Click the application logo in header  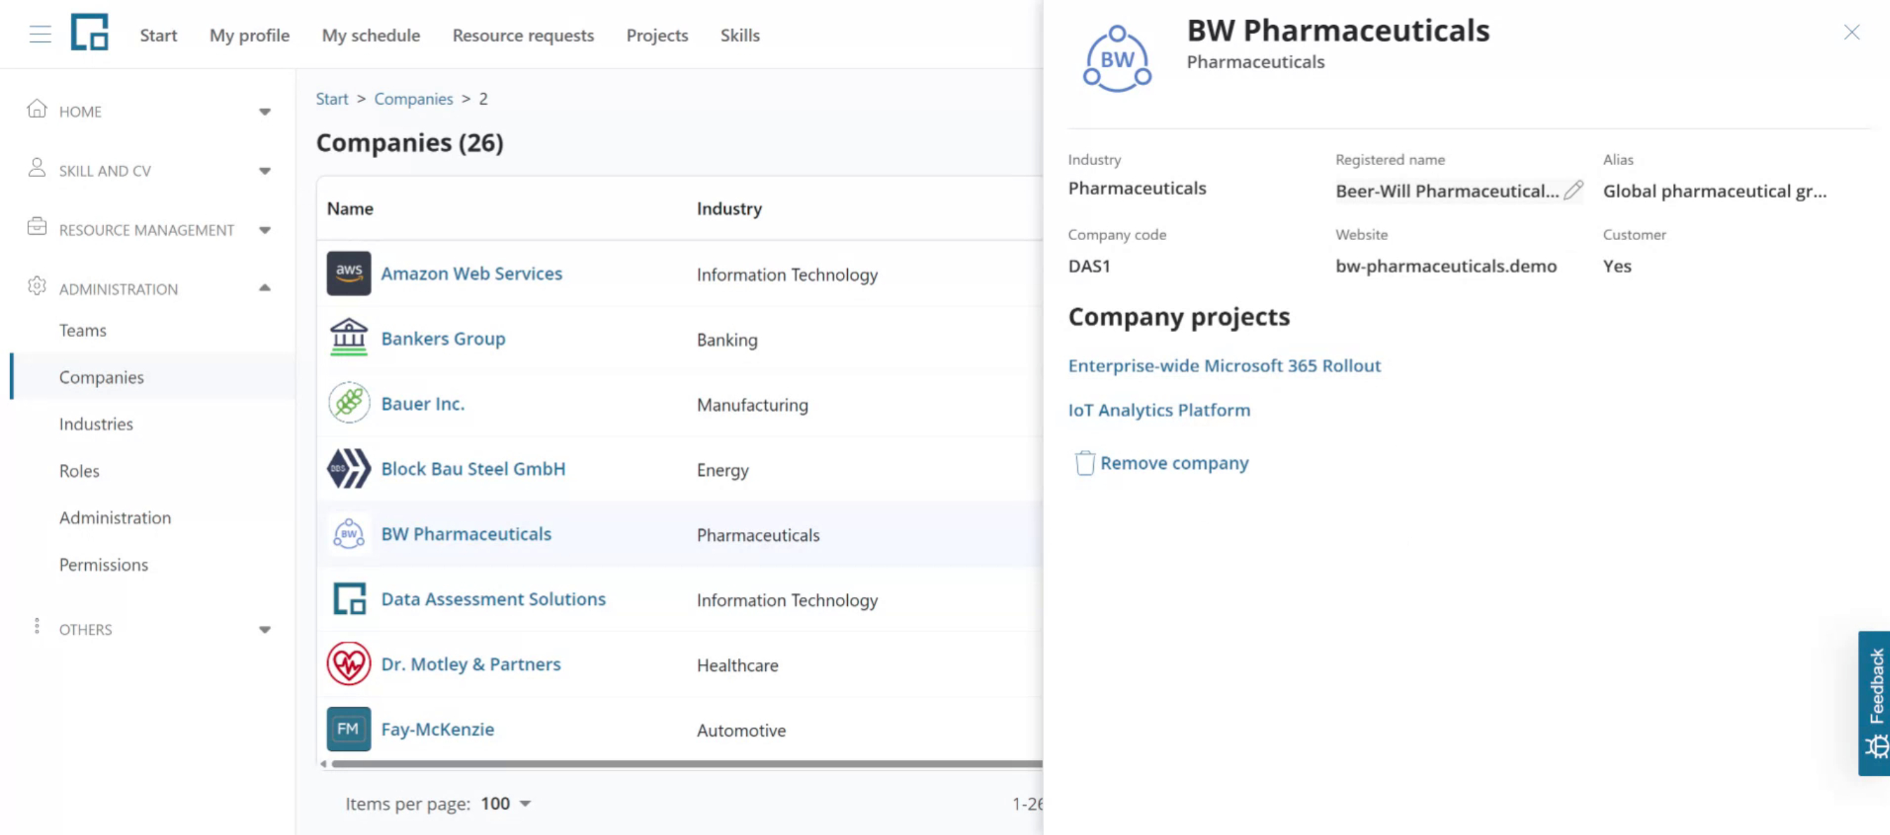(90, 32)
